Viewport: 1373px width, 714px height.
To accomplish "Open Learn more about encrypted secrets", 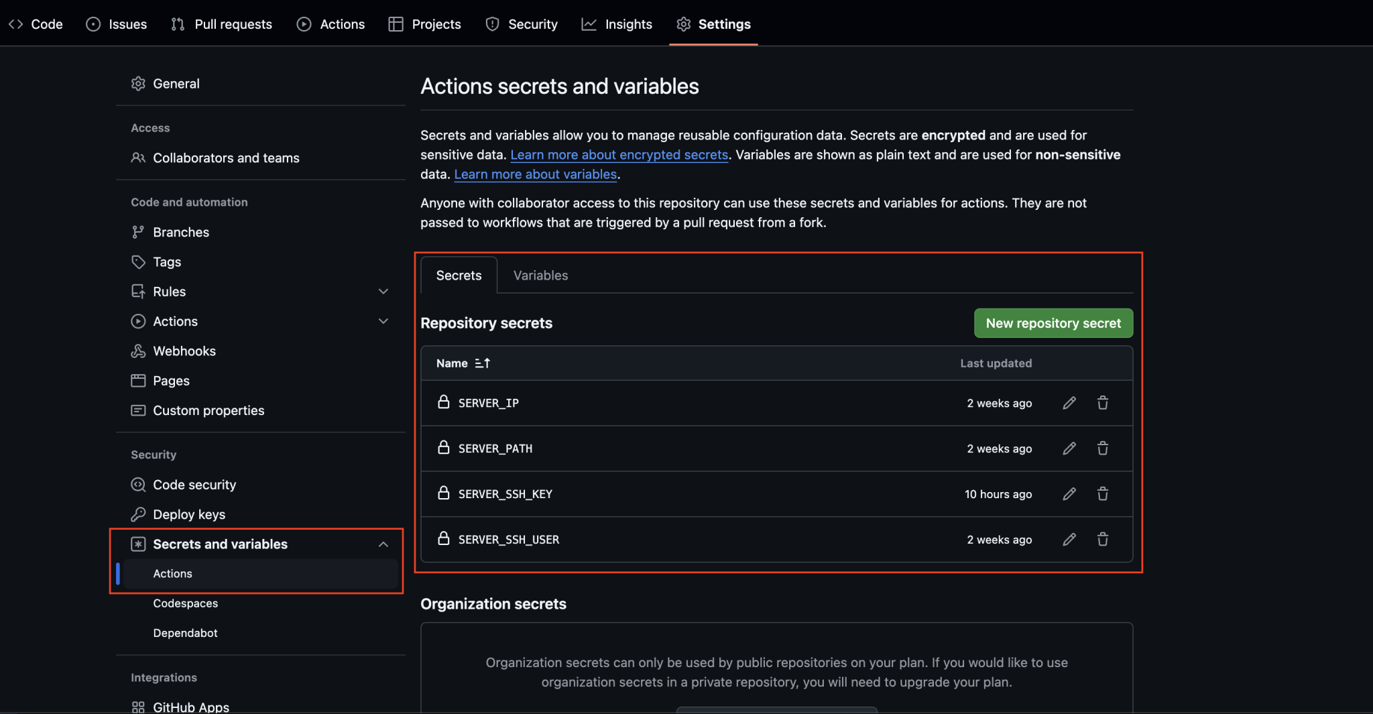I will (619, 154).
